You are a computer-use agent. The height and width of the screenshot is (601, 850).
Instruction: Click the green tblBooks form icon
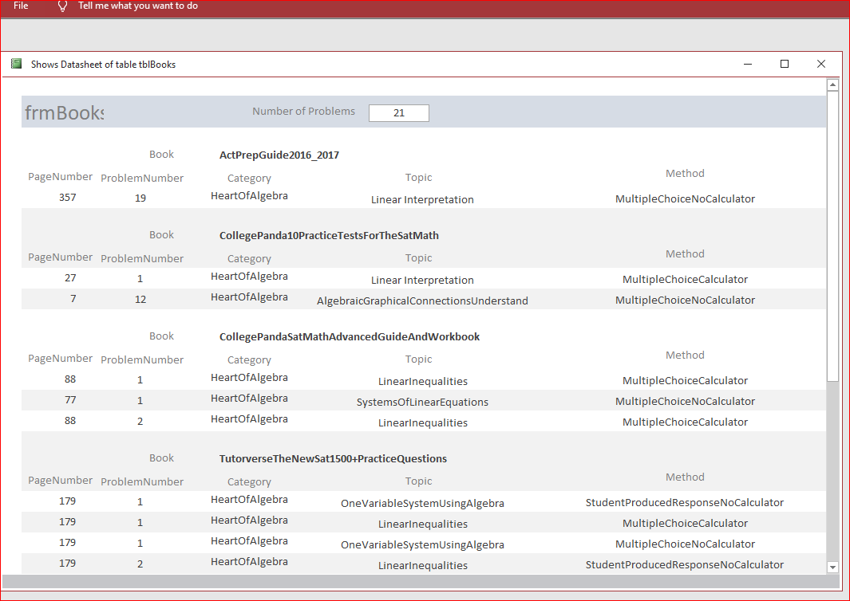(x=16, y=64)
